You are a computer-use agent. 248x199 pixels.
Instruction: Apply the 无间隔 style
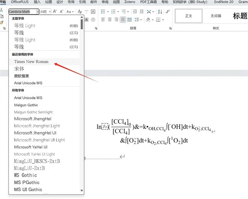(x=216, y=16)
